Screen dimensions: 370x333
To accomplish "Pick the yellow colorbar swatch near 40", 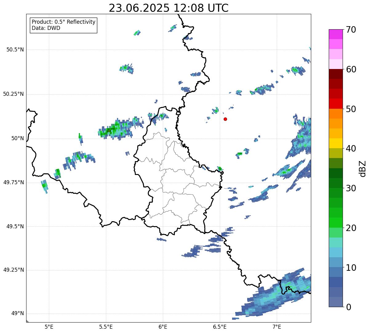I will [336, 143].
